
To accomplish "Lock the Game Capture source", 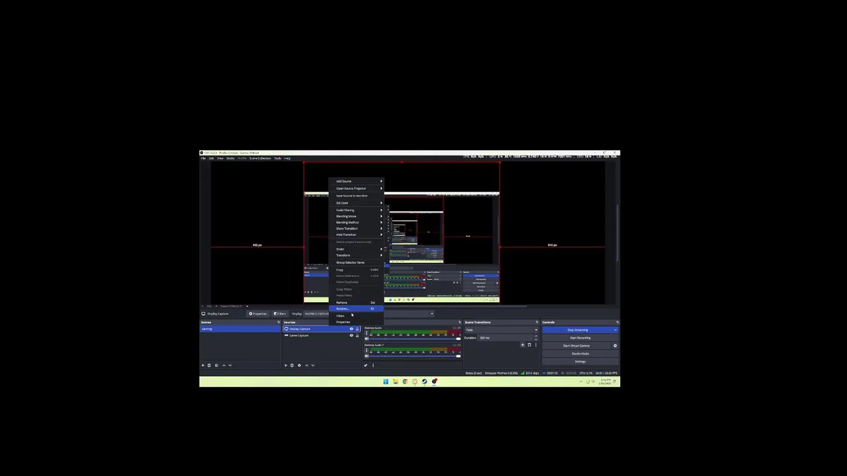I will [357, 335].
